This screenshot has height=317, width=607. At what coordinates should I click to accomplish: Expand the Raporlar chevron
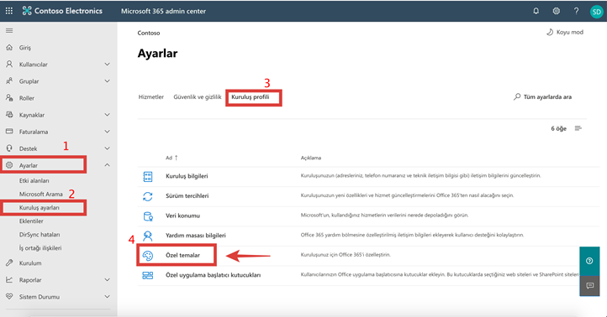108,279
